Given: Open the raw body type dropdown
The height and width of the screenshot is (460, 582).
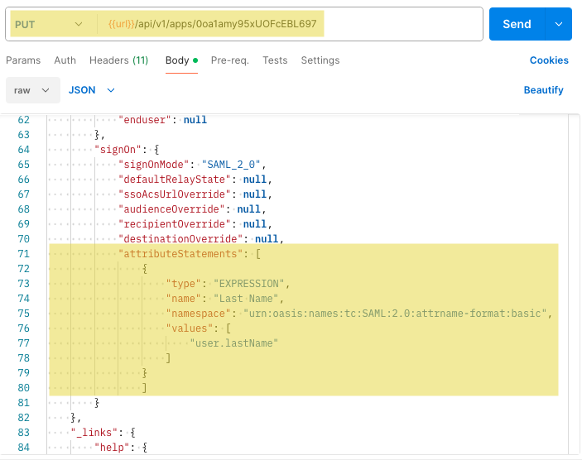Looking at the screenshot, I should pyautogui.click(x=32, y=90).
